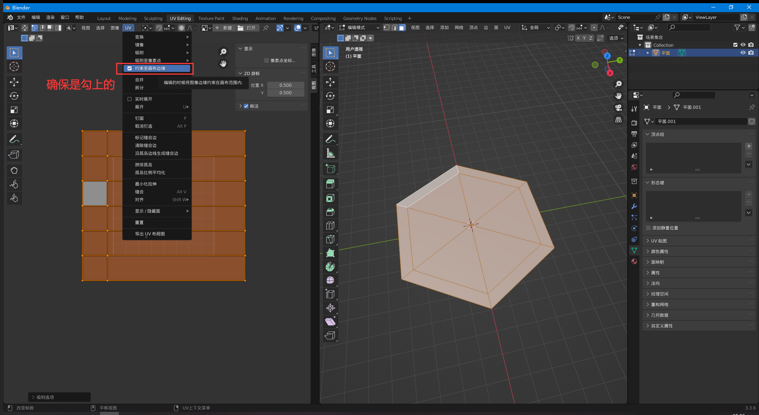Choose Export UV Layout menu entry
Screen dimensions: 759x415
tap(157, 234)
